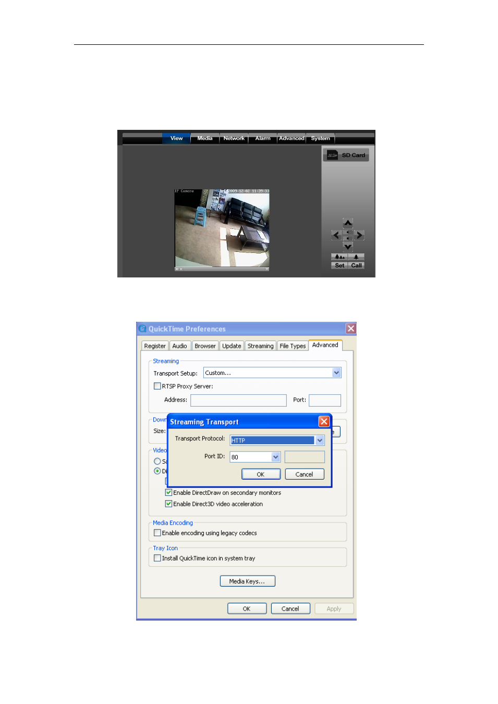The image size is (498, 704).
Task: Switch to the File Types tab
Action: (293, 346)
